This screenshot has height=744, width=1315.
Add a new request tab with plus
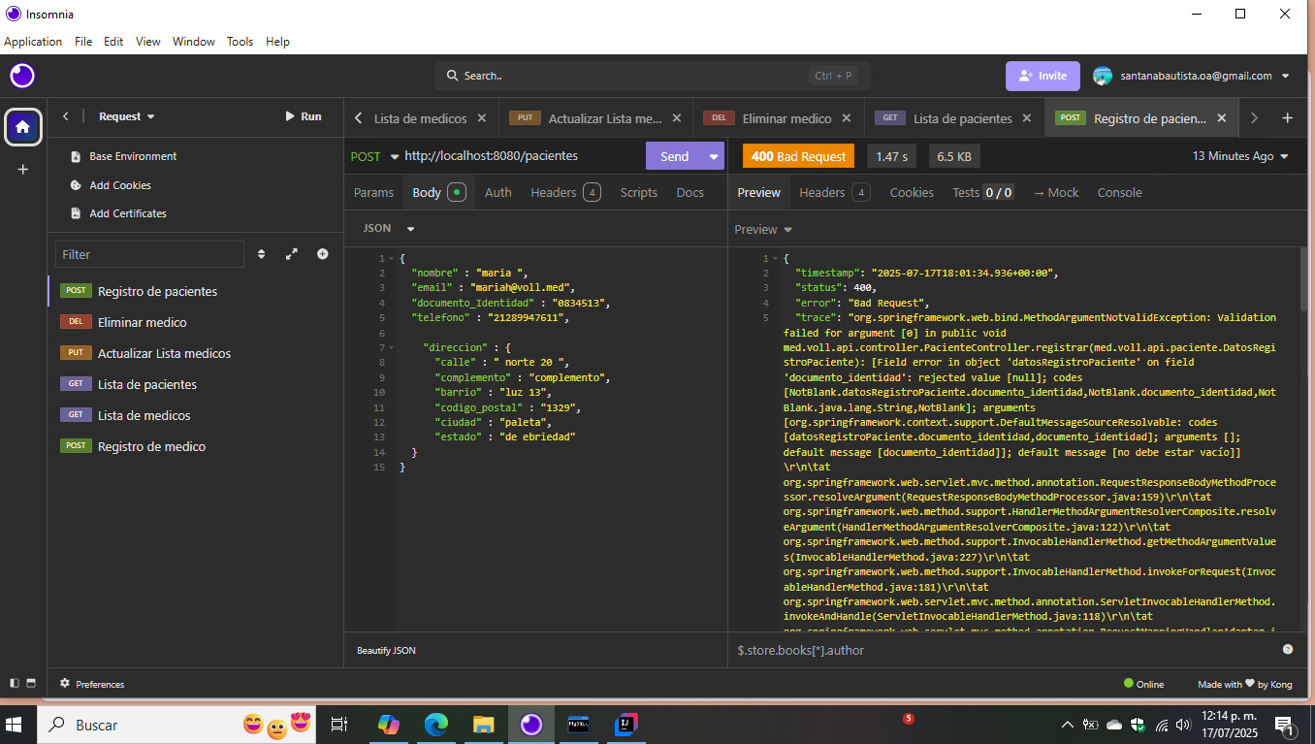coord(1287,118)
